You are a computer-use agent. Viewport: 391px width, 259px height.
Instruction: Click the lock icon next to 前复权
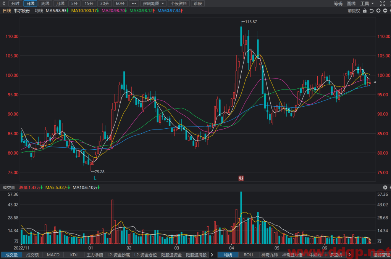click(365, 11)
